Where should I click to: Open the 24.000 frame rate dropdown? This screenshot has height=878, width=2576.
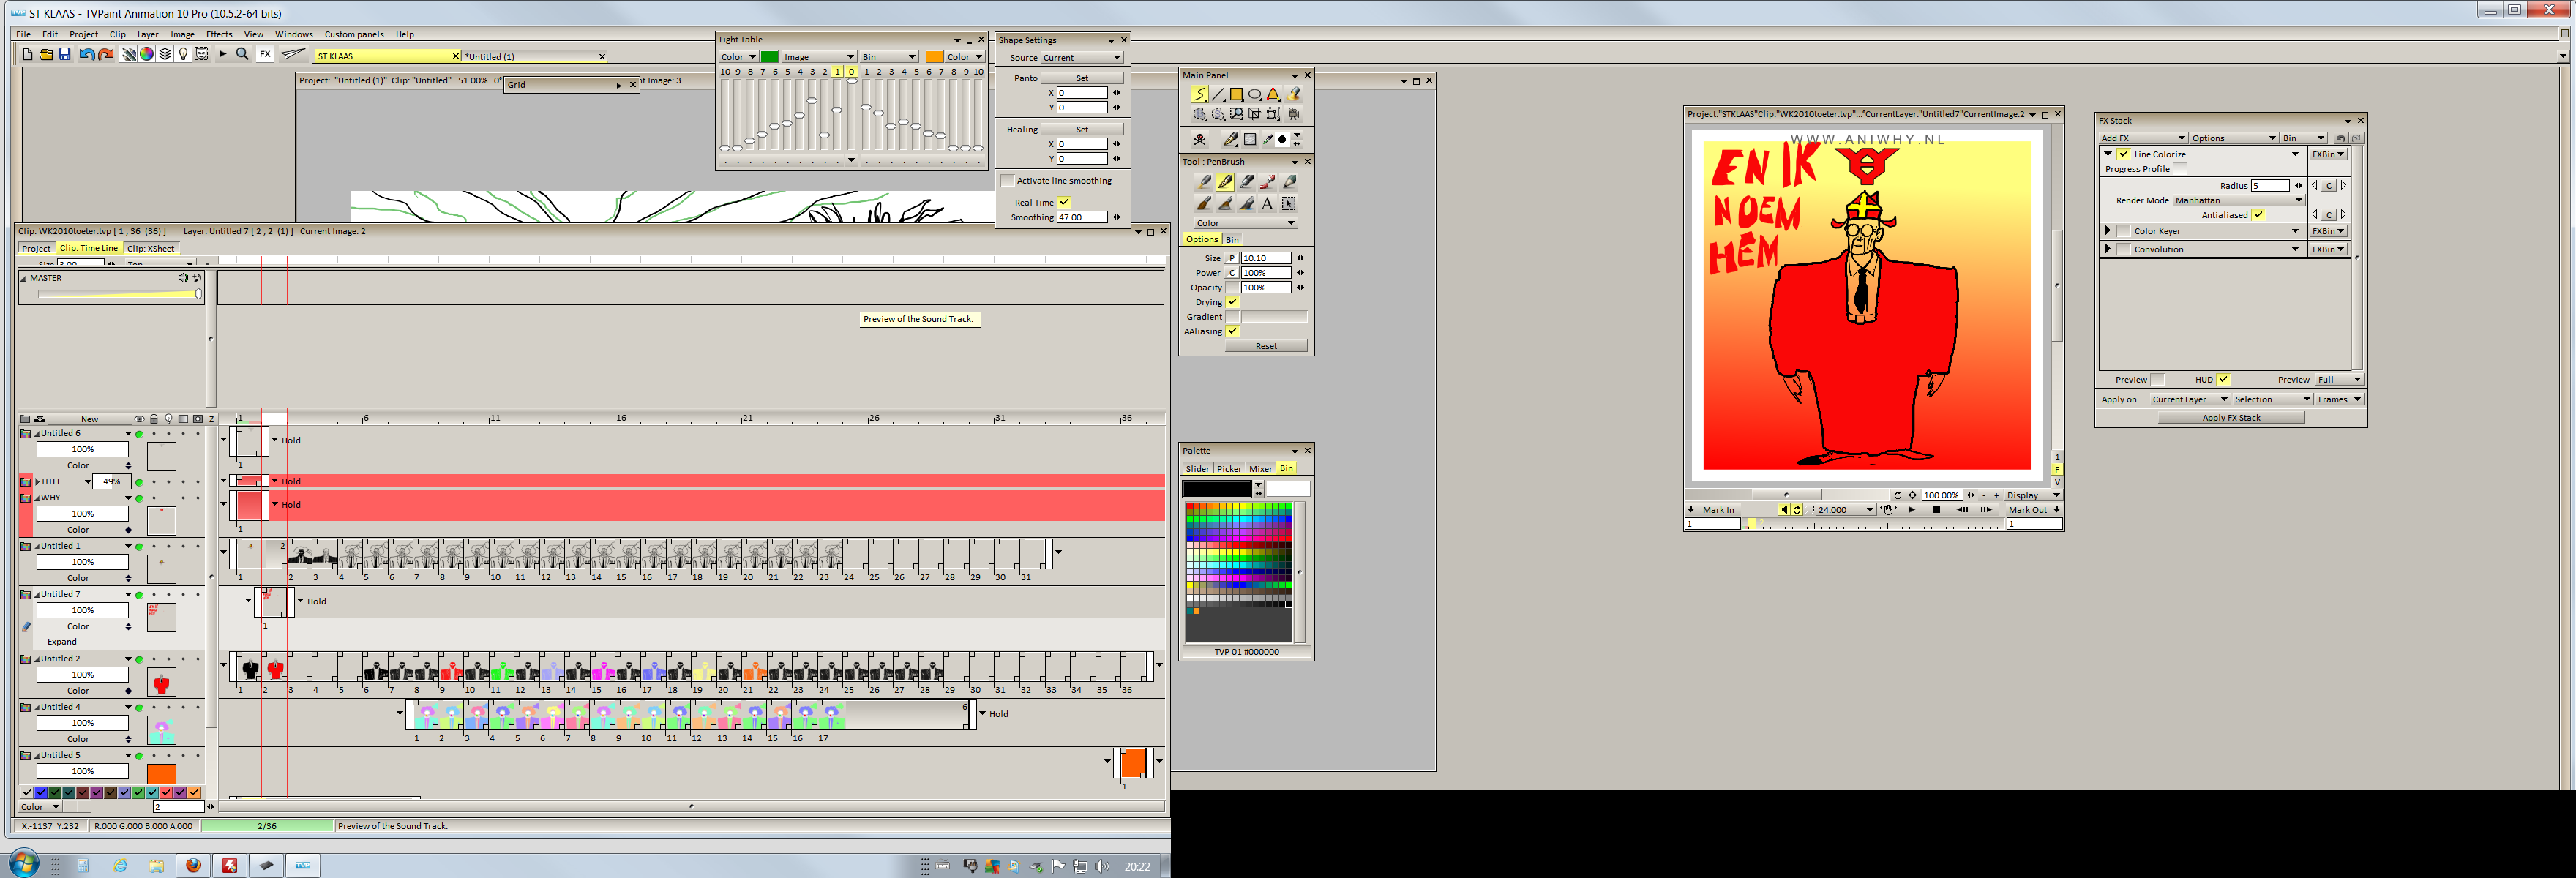(1844, 510)
